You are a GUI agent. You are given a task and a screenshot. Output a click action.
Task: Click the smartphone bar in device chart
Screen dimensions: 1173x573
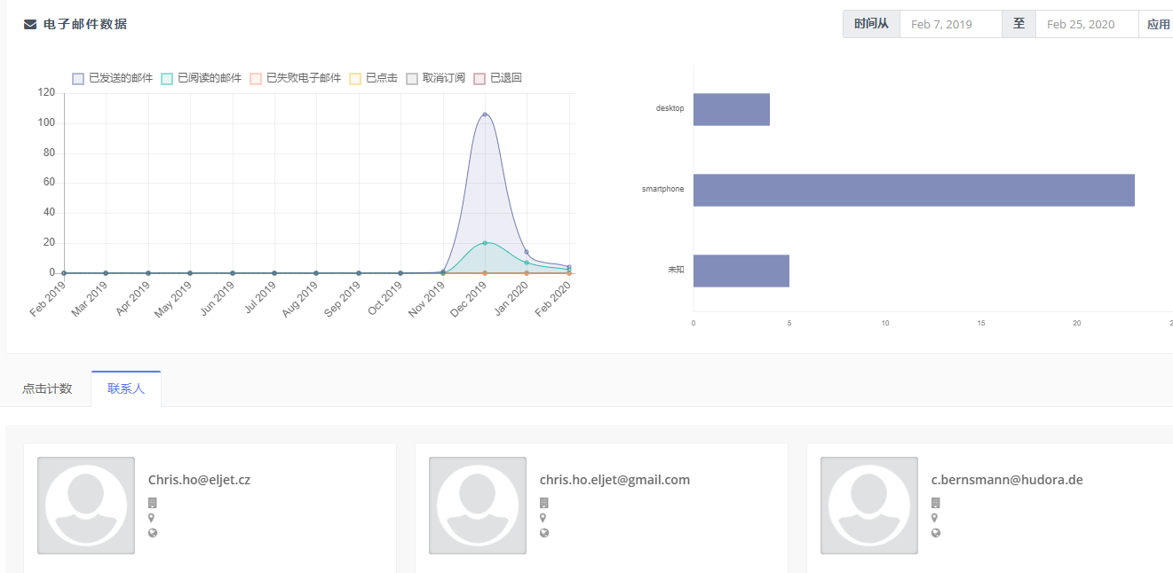coord(913,190)
